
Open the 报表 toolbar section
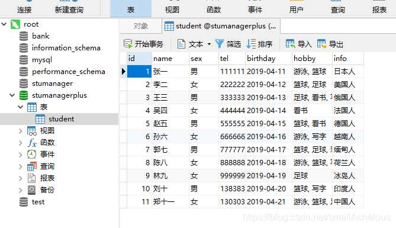[379, 9]
